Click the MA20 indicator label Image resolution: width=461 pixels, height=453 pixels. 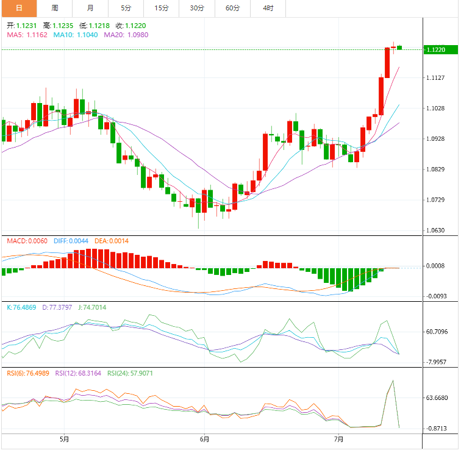click(x=126, y=35)
